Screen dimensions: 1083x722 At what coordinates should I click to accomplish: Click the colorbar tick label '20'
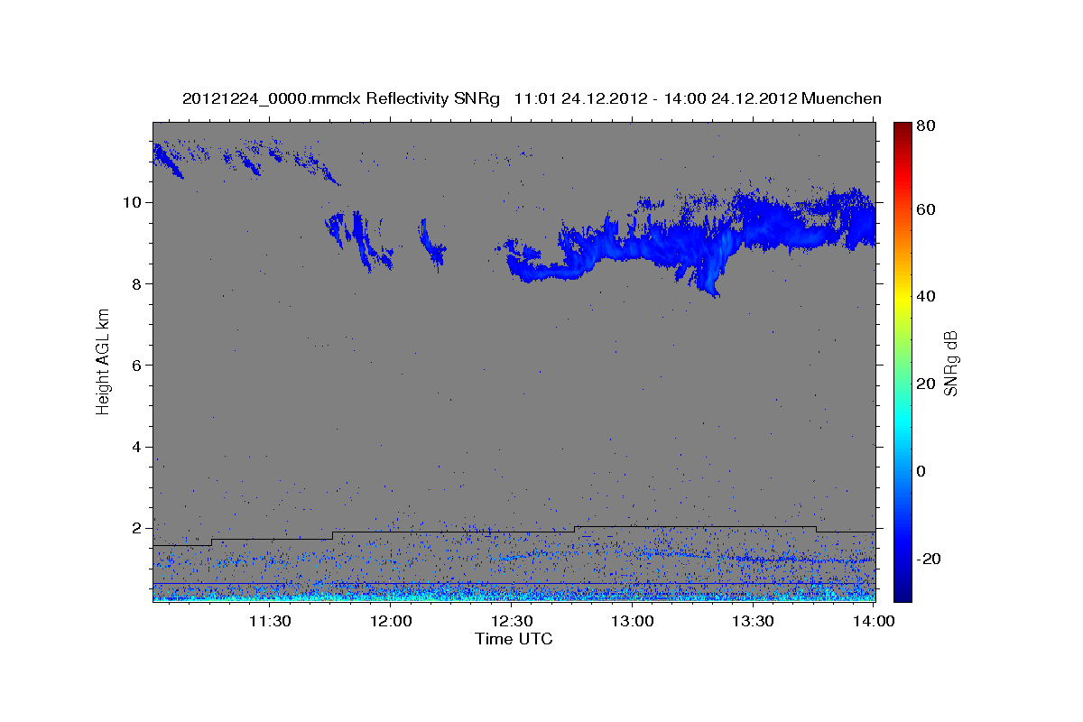(926, 384)
